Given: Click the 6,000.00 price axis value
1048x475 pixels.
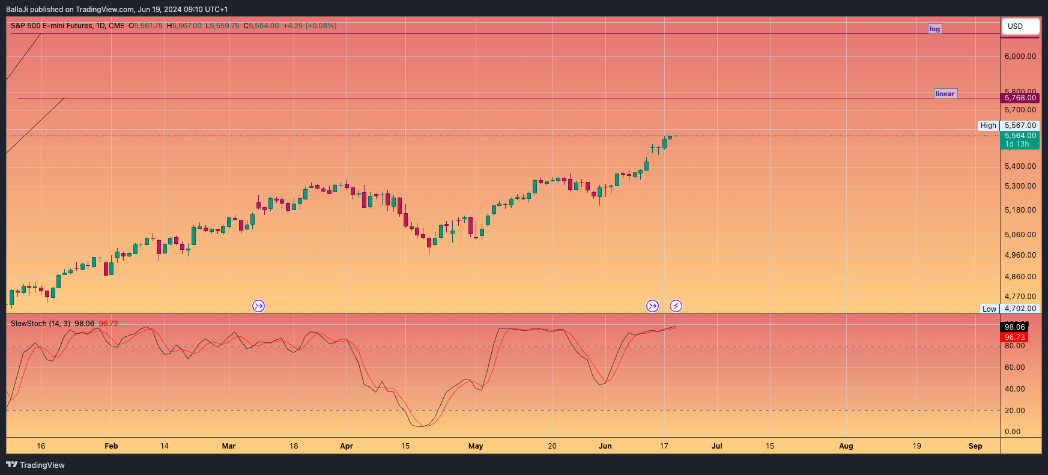Looking at the screenshot, I should point(1020,56).
